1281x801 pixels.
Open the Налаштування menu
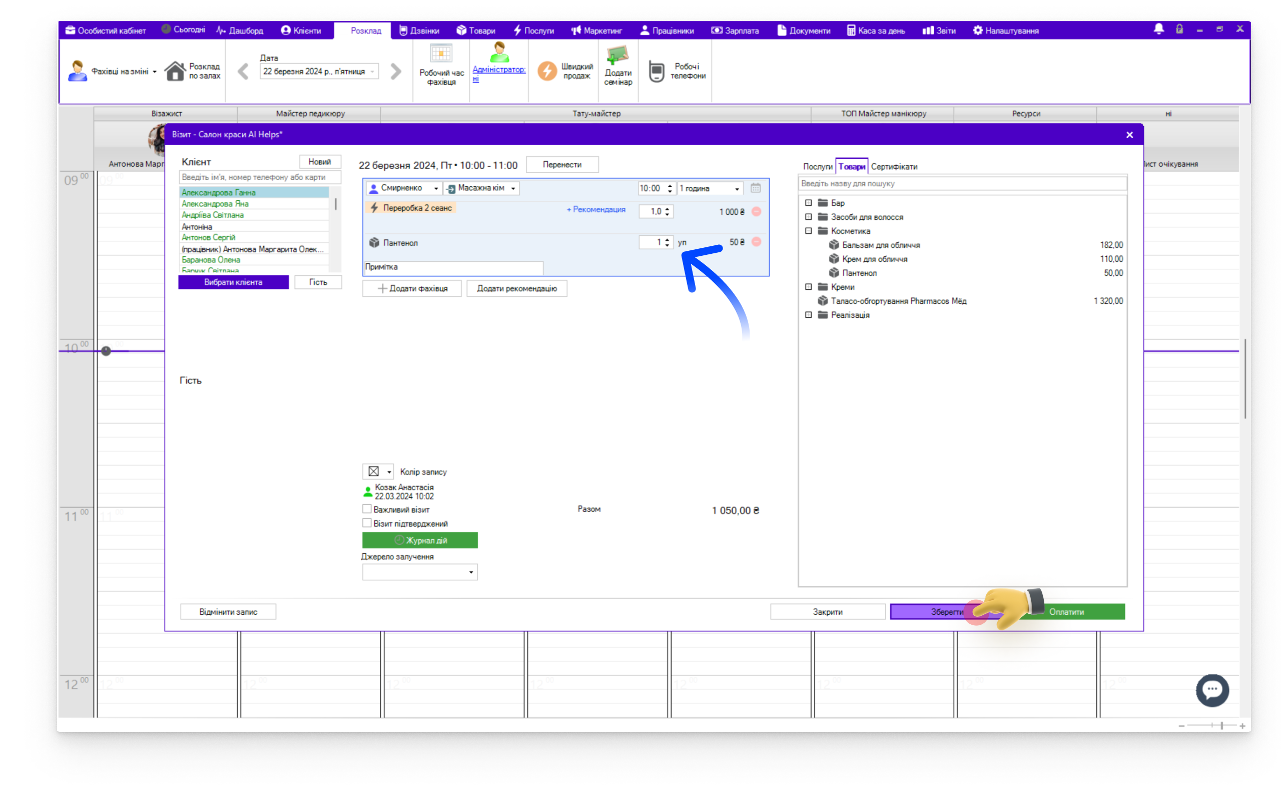(1006, 31)
